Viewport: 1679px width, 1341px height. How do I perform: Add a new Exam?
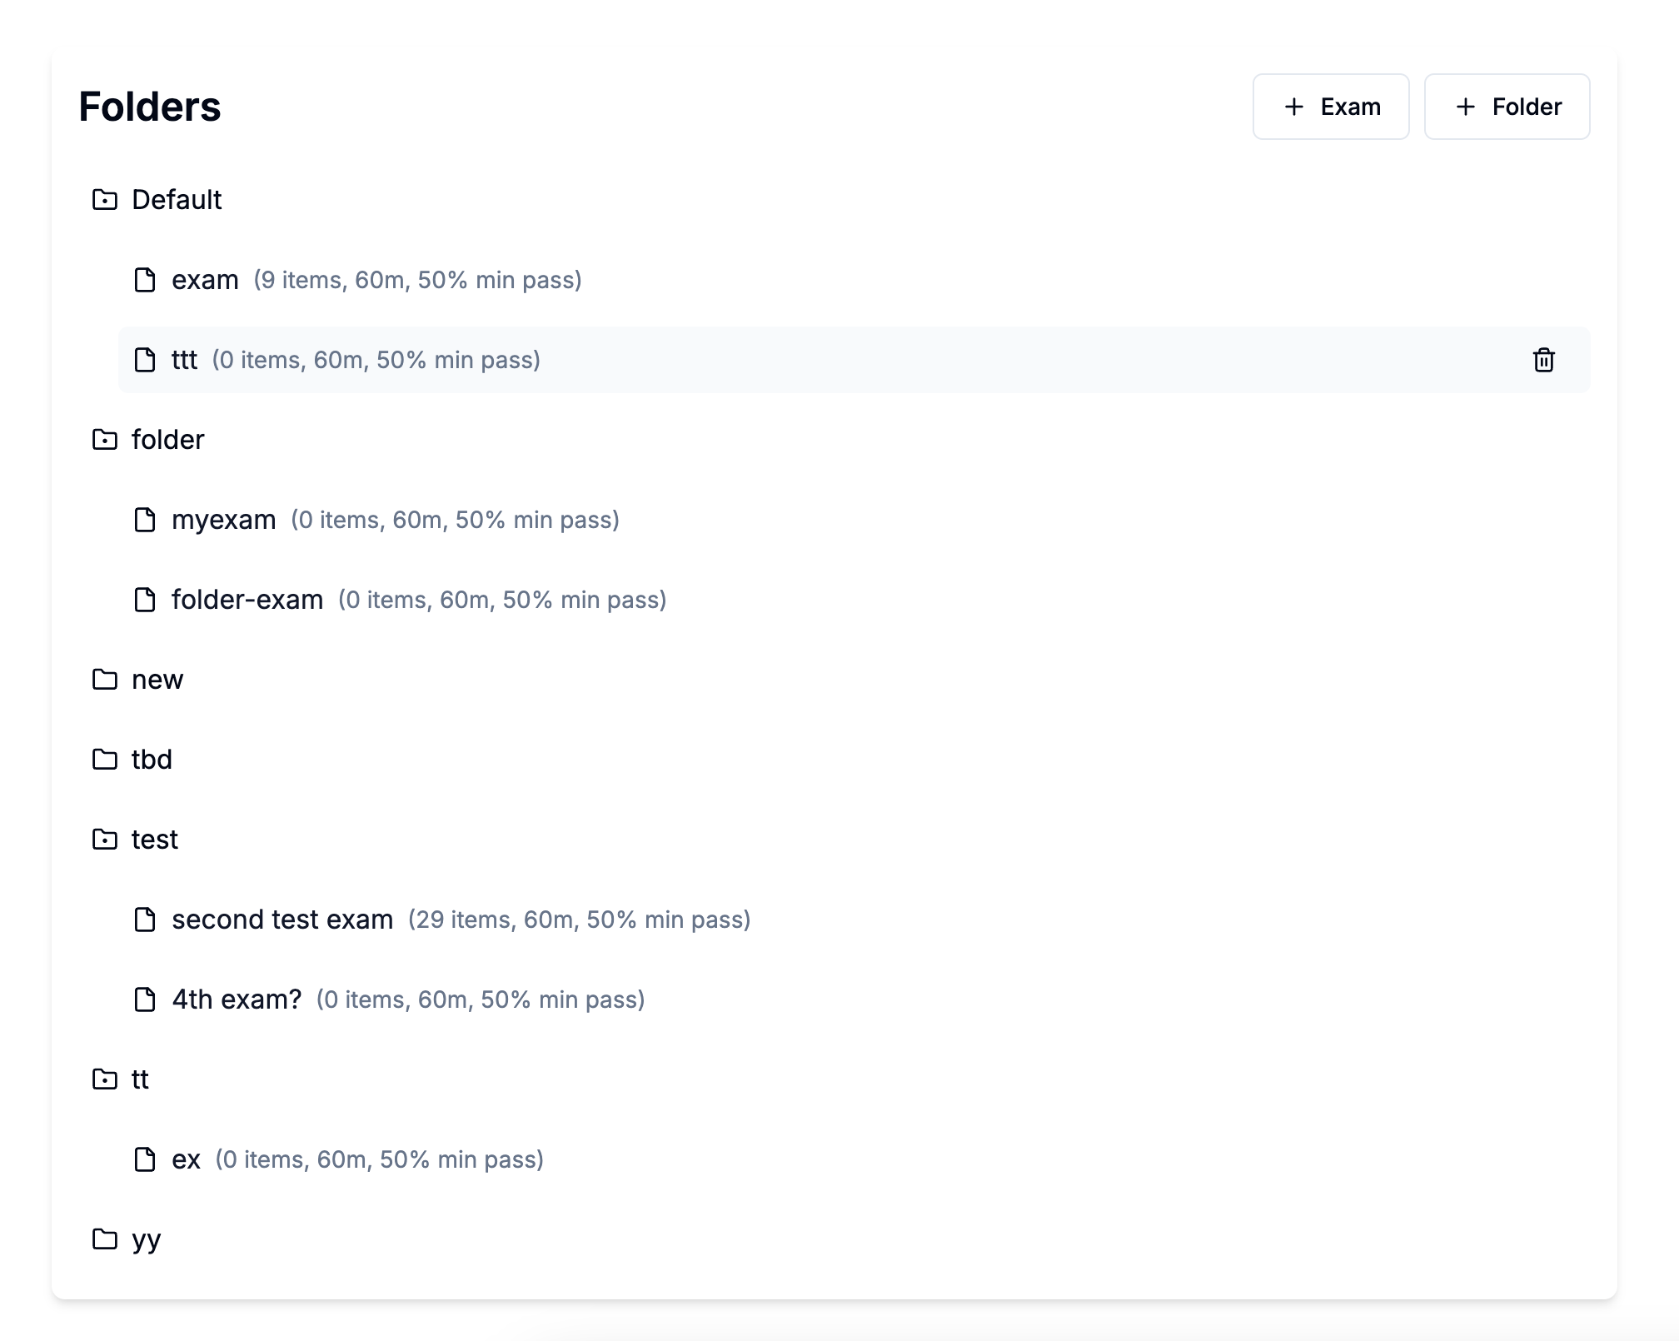click(x=1330, y=107)
